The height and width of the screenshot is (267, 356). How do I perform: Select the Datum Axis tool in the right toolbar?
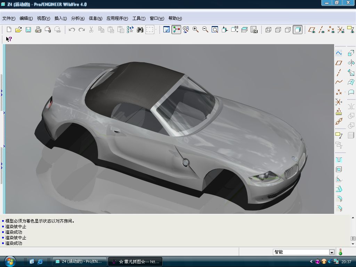339,73
